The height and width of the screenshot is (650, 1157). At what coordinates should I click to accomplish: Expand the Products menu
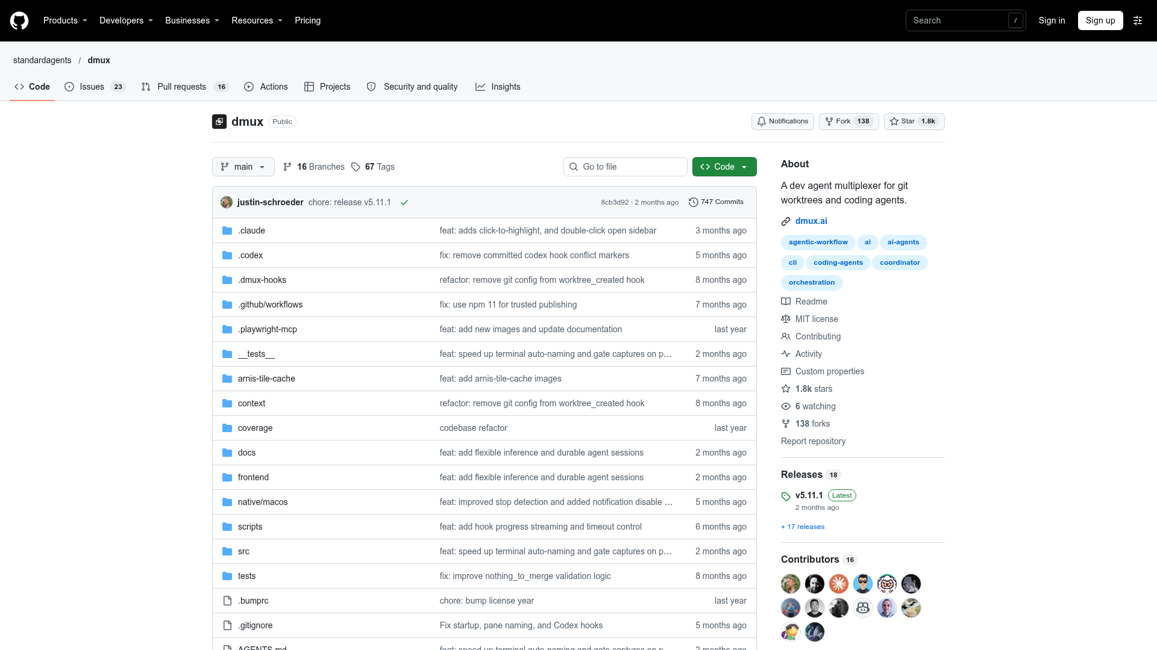coord(65,20)
